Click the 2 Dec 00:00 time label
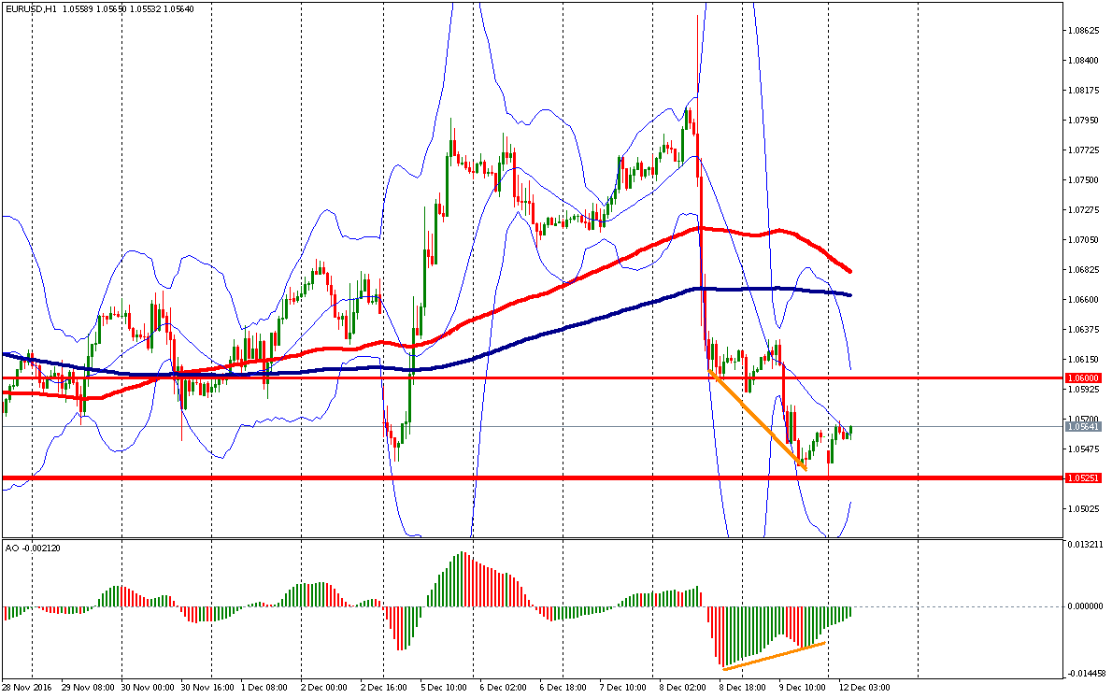Viewport: 1112px width, 698px height. pos(324,688)
